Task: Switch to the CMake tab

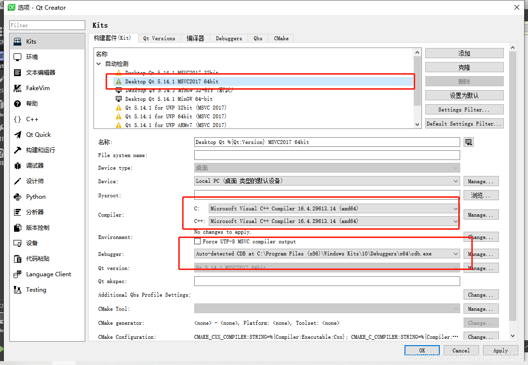Action: coord(281,38)
